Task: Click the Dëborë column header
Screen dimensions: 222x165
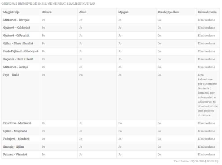Action: [47, 12]
